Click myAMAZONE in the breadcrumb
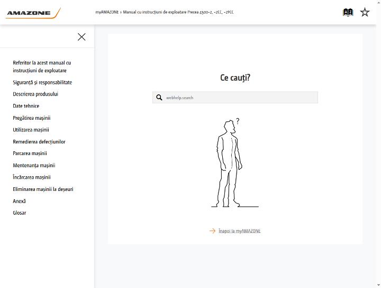The image size is (381, 288). pos(107,12)
